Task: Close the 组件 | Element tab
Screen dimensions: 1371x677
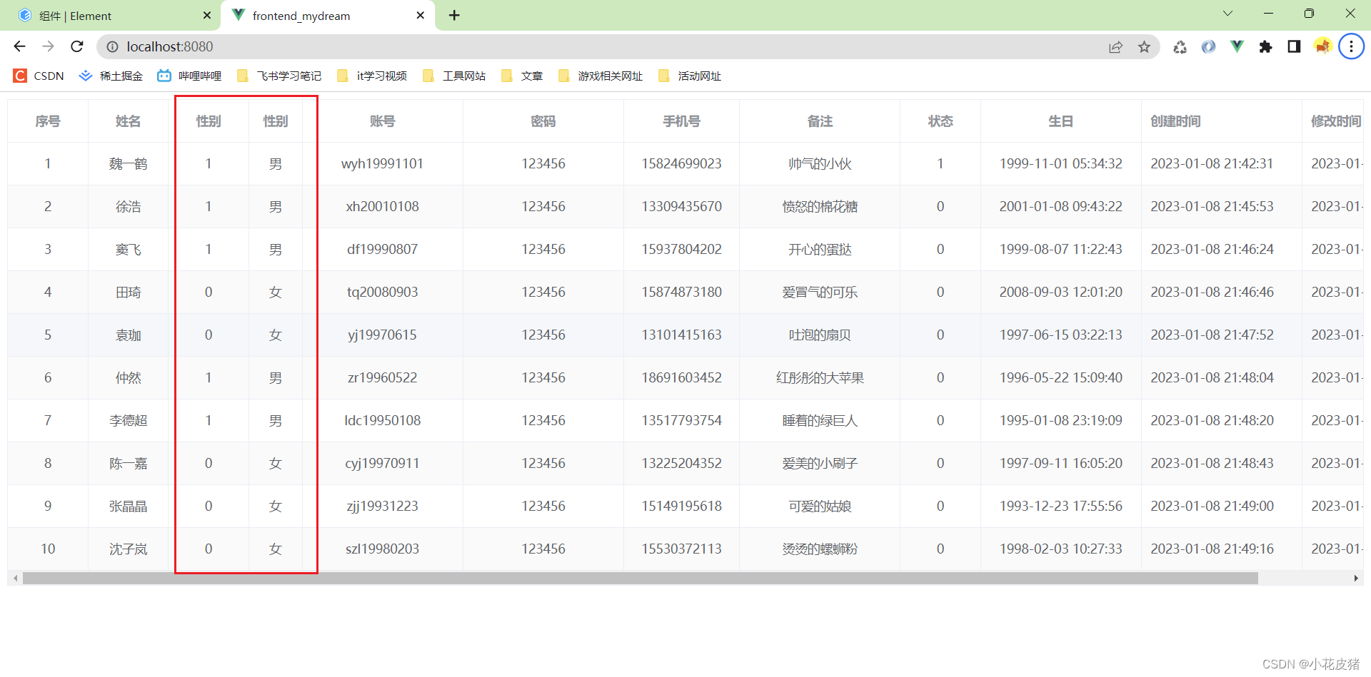Action: (207, 15)
